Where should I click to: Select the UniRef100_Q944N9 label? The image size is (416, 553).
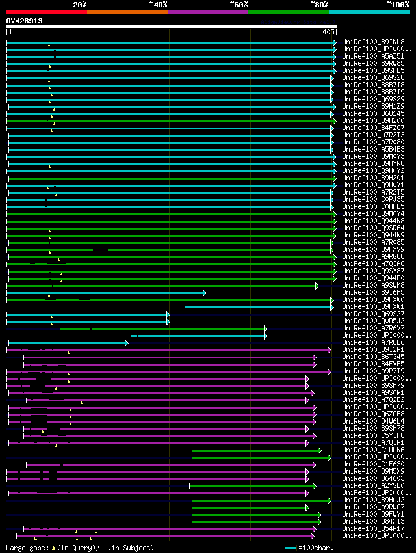pos(373,236)
